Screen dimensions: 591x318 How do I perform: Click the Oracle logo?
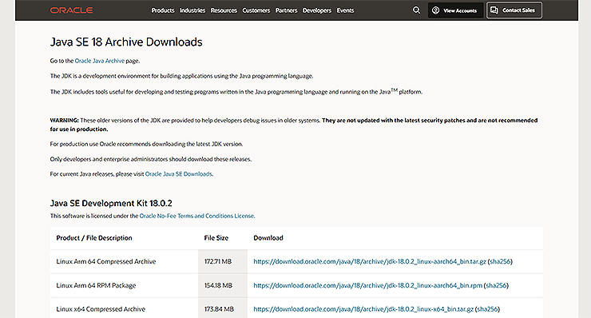tap(71, 10)
